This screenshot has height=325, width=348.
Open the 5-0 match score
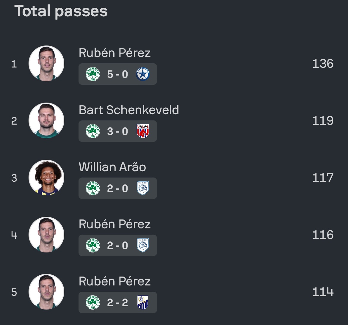[x=117, y=74]
